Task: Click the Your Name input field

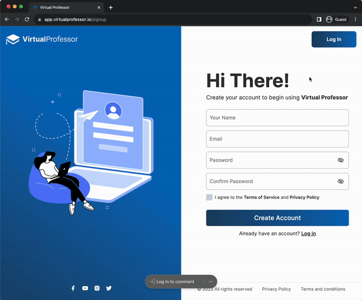Action: 277,117
